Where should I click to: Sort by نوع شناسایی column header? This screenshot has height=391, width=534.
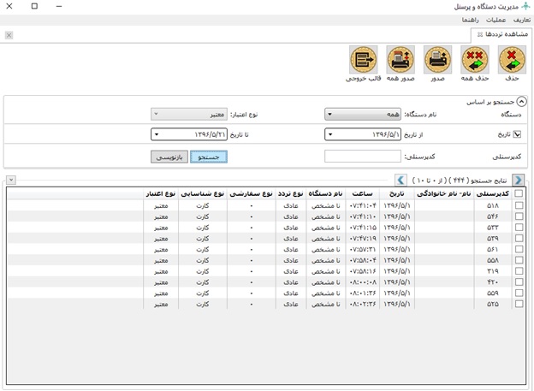(x=202, y=193)
